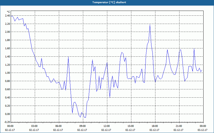This screenshot has height=133, width=214.
Task: Click the 1,80 y-axis label
Action: pos(7,40)
